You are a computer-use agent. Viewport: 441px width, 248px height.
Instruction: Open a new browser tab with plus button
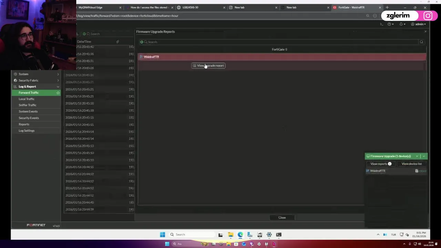tap(387, 7)
